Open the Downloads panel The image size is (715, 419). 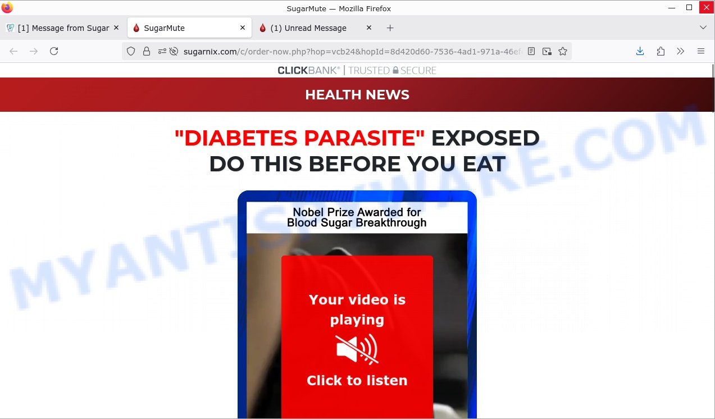(x=640, y=51)
